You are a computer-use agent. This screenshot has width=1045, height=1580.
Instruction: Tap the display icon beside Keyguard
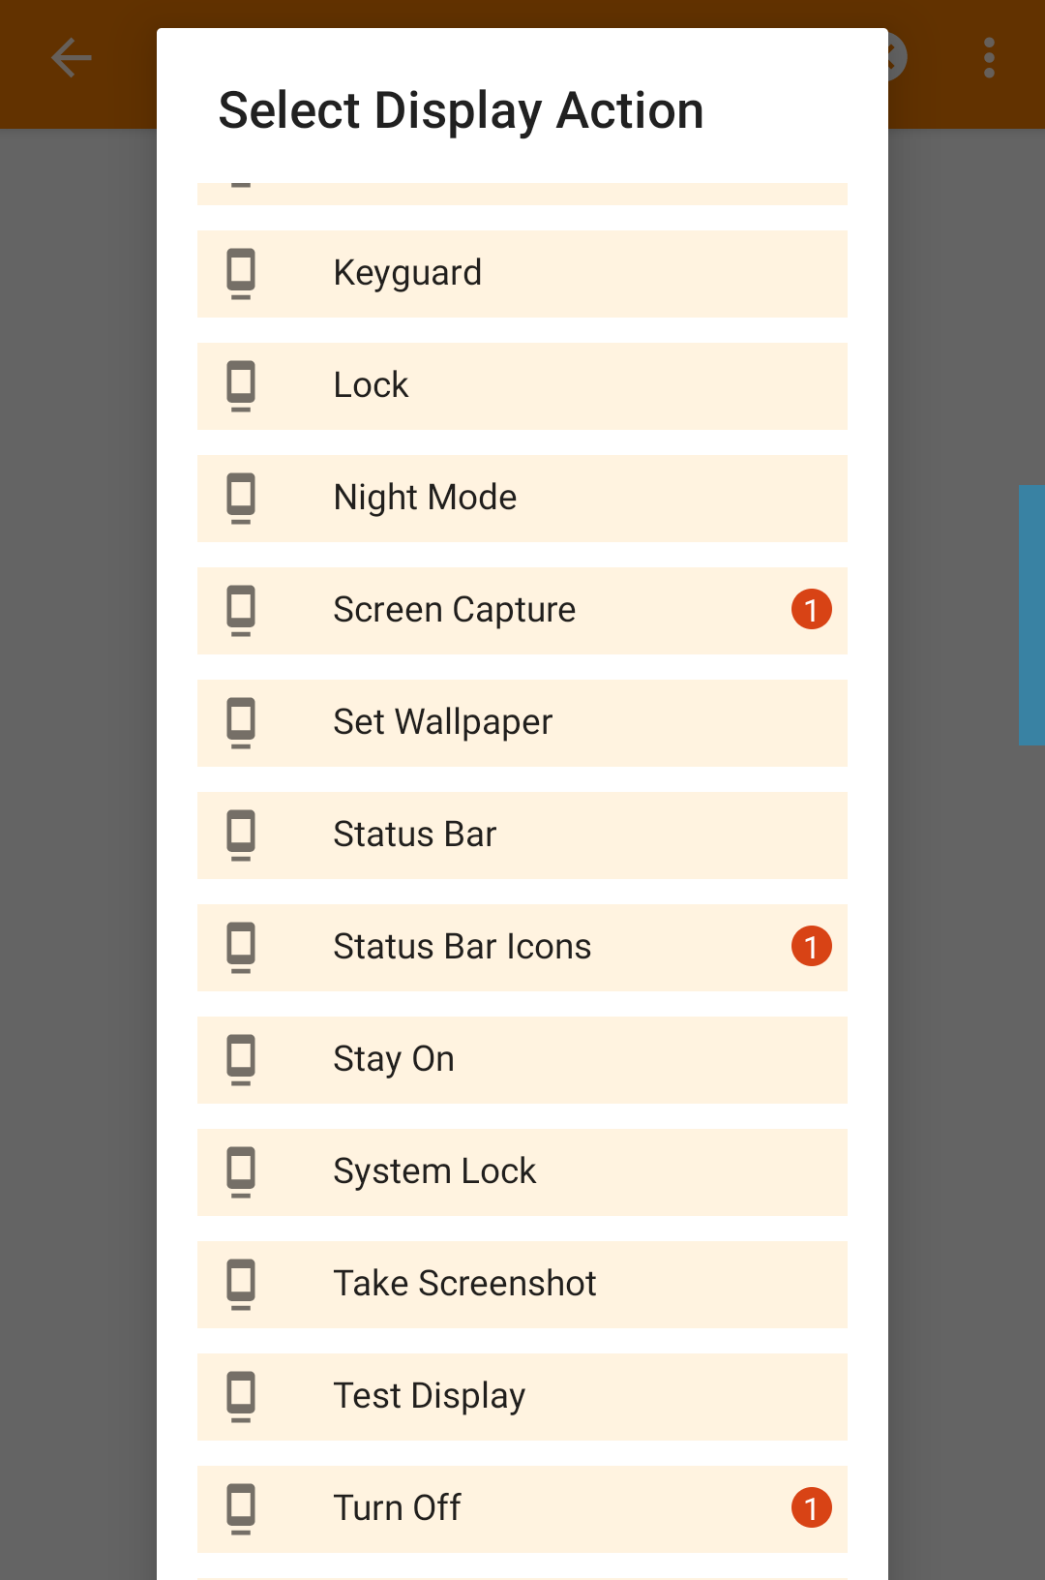click(241, 273)
